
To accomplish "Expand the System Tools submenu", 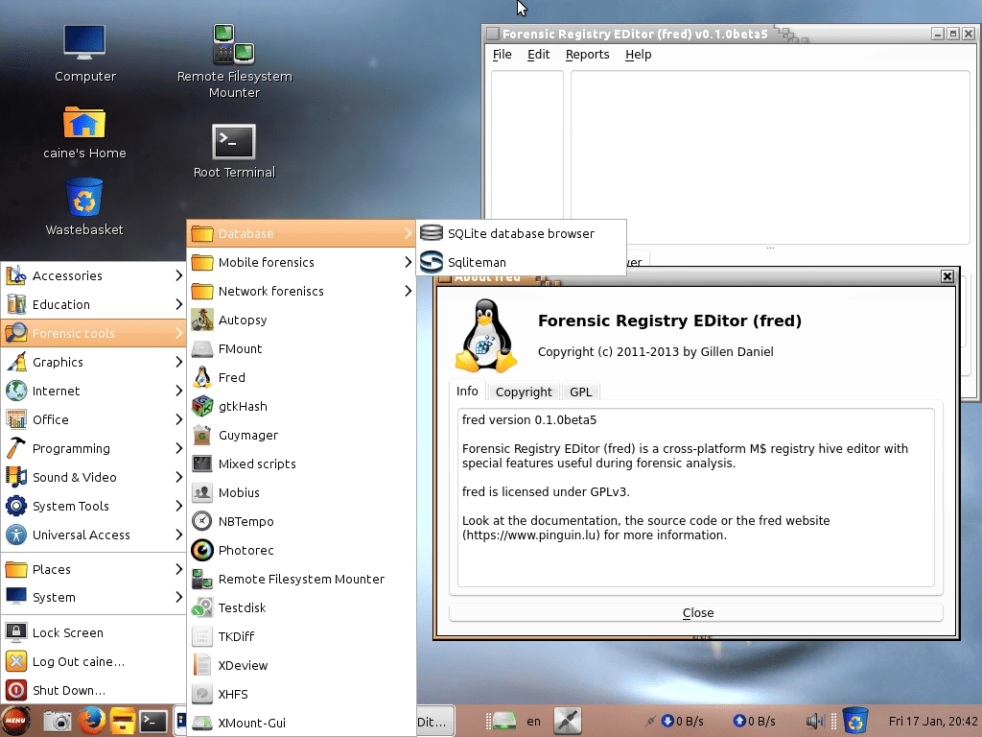I will [94, 507].
